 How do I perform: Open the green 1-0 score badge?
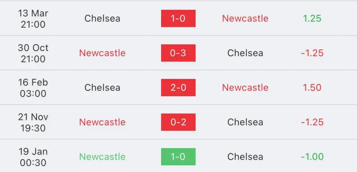point(178,157)
